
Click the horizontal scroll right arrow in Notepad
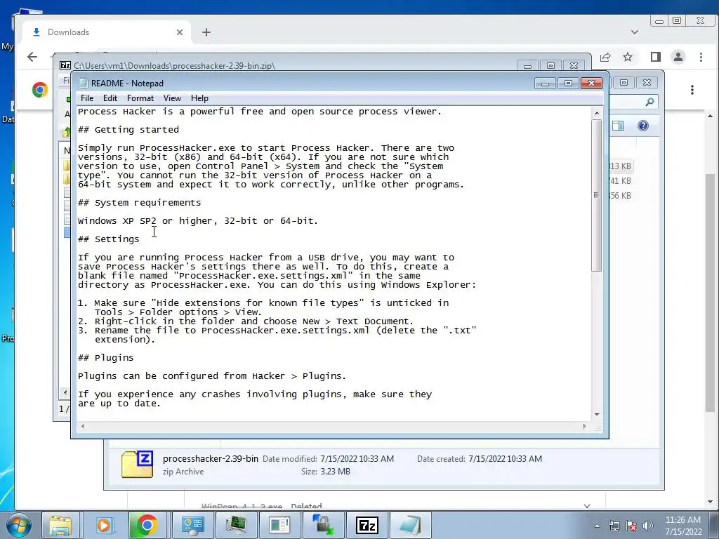pyautogui.click(x=584, y=426)
